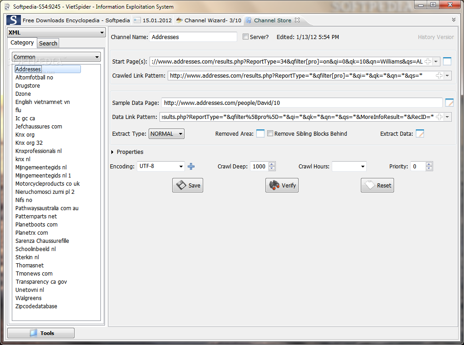Screen dimensions: 464x345
Task: Expand the Crawled Link Pattern dropdown arrow
Action: pyautogui.click(x=447, y=76)
